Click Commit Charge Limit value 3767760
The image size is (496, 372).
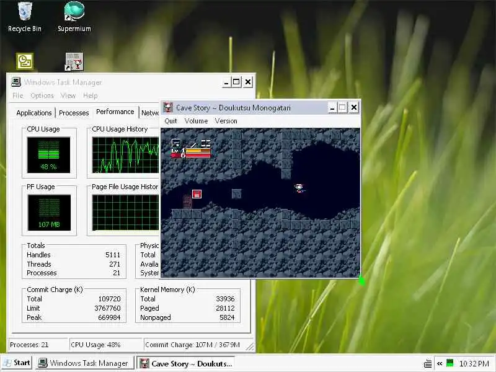(107, 308)
